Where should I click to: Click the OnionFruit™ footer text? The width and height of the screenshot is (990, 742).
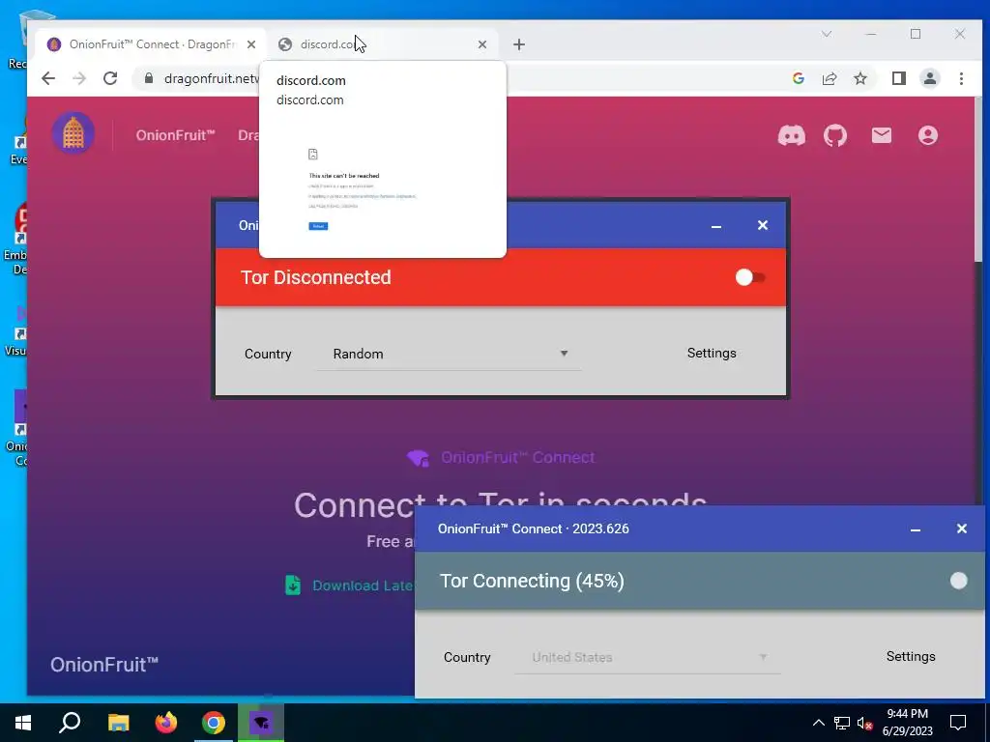pyautogui.click(x=104, y=665)
